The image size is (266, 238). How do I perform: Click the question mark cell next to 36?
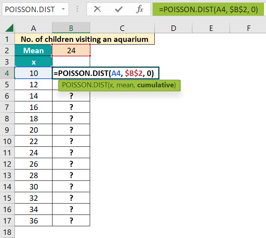[71, 221]
